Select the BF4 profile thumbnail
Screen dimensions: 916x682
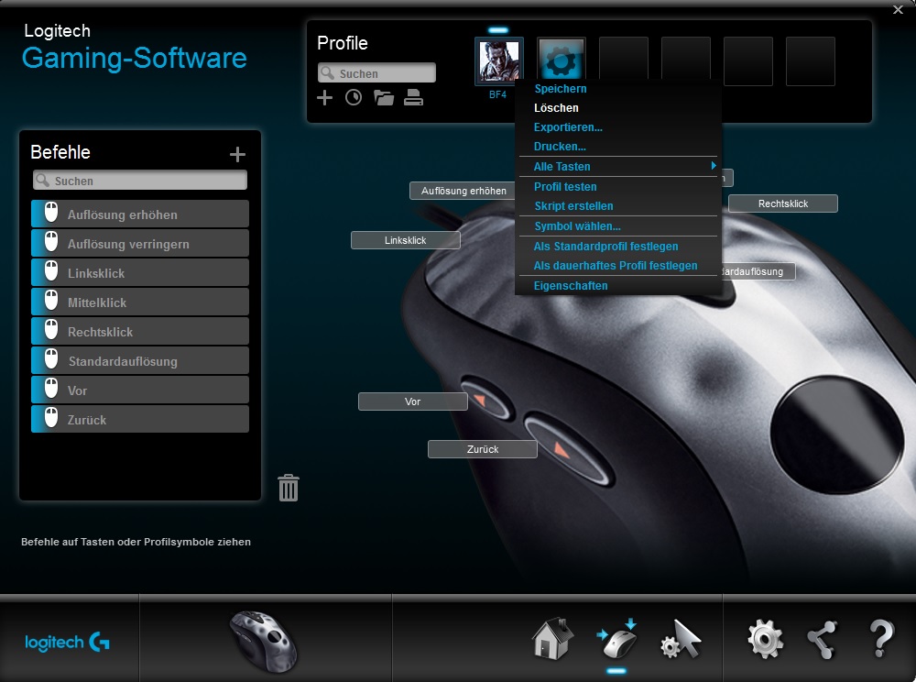(499, 61)
